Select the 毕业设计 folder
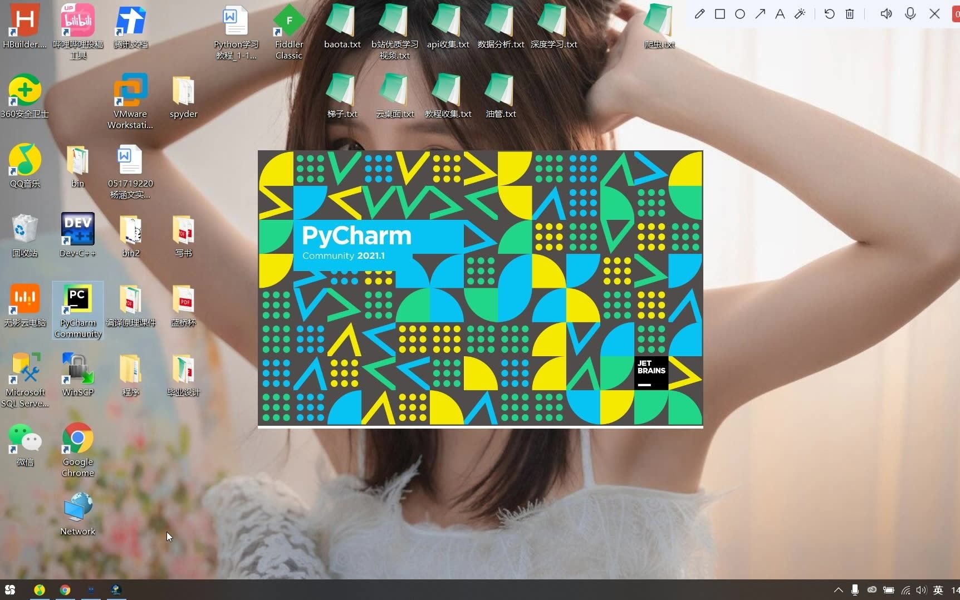Screen dimensions: 960x600 [x=183, y=375]
